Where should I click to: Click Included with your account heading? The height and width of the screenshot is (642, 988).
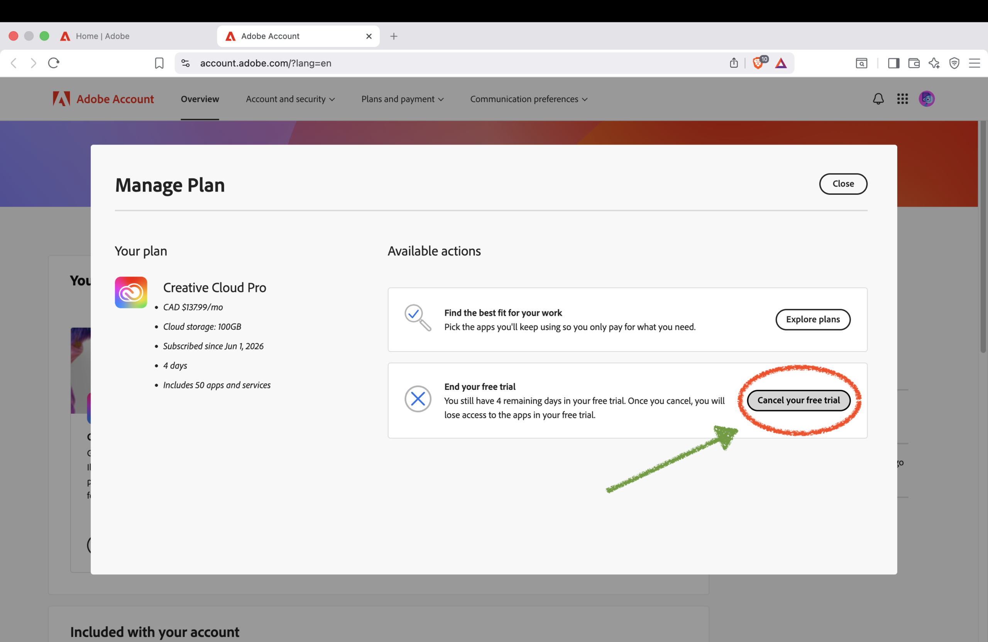coord(154,632)
